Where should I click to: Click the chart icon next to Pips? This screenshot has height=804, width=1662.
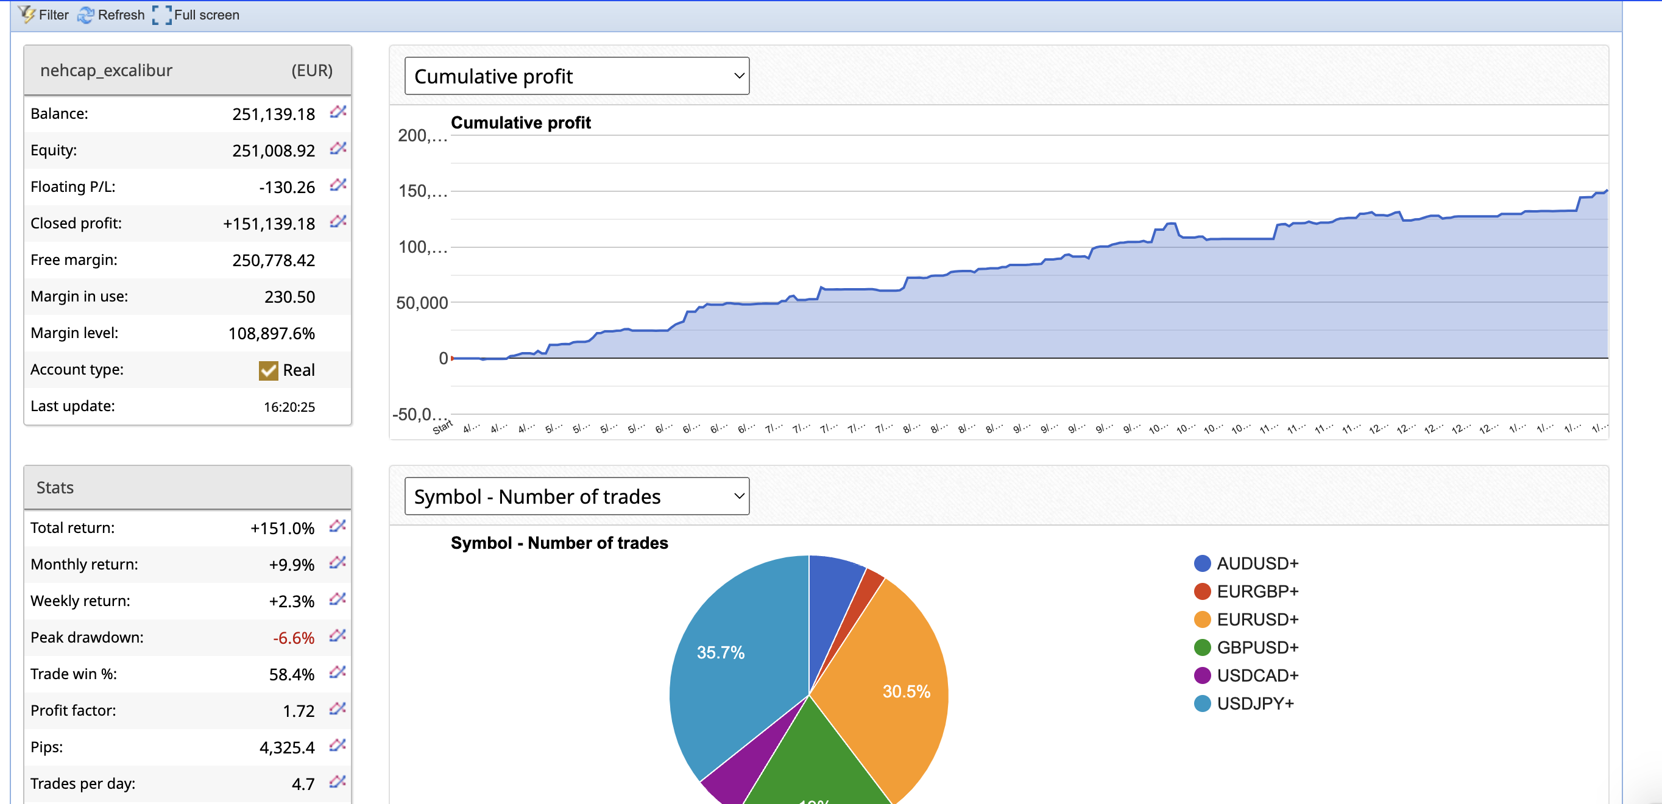tap(338, 746)
